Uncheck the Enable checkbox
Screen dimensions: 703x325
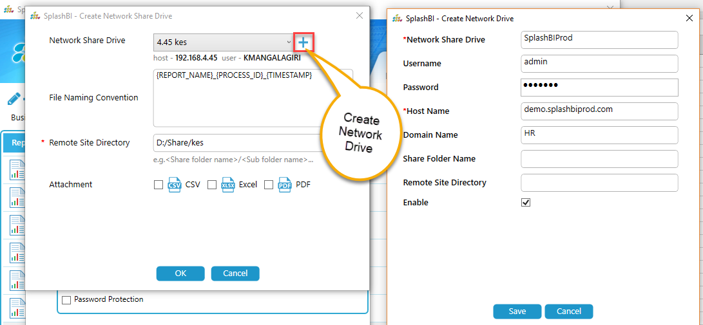coord(526,202)
